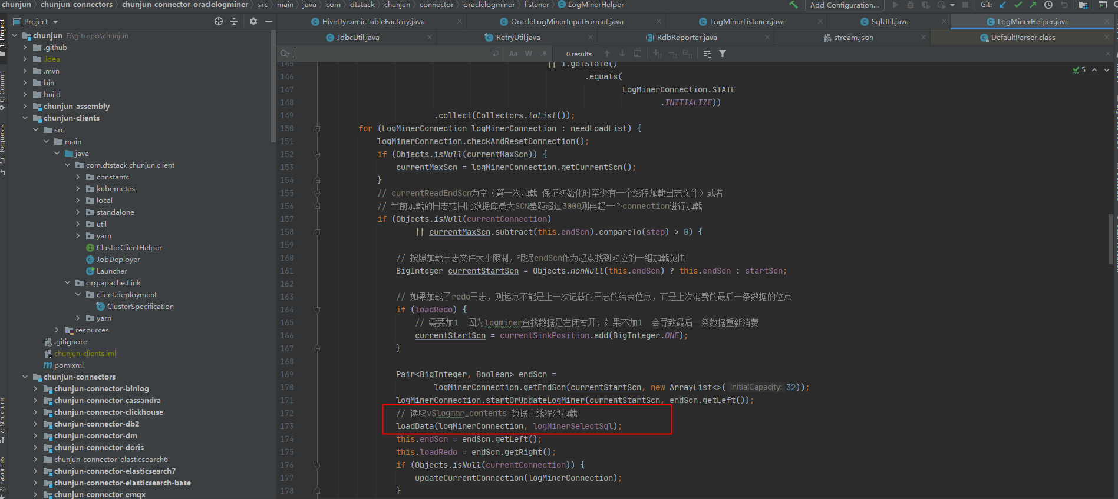Expand the chunjun-assembly module

pyautogui.click(x=25, y=107)
